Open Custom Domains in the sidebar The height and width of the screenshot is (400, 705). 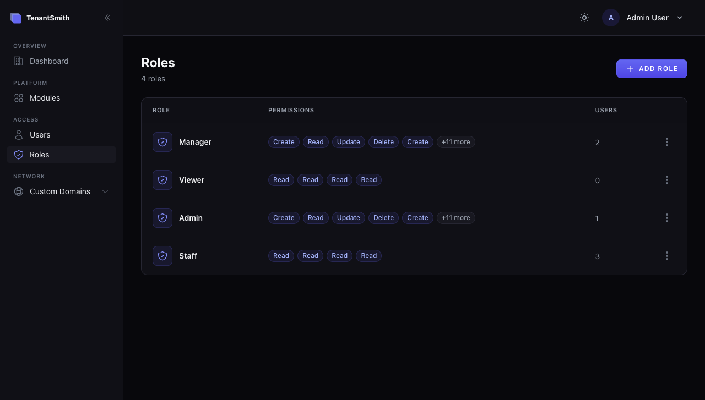point(61,191)
